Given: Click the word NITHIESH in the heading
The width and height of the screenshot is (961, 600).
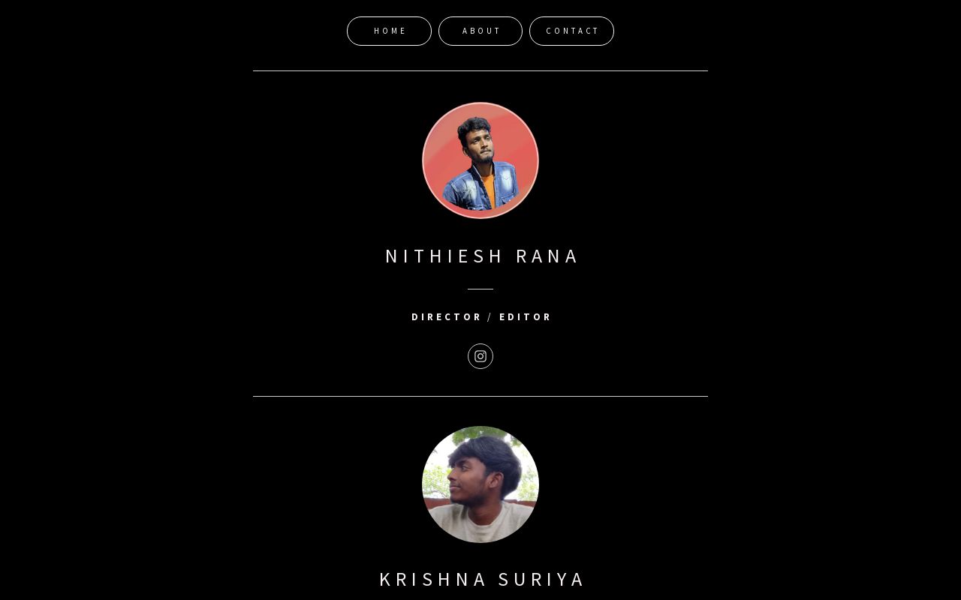Looking at the screenshot, I should tap(444, 256).
